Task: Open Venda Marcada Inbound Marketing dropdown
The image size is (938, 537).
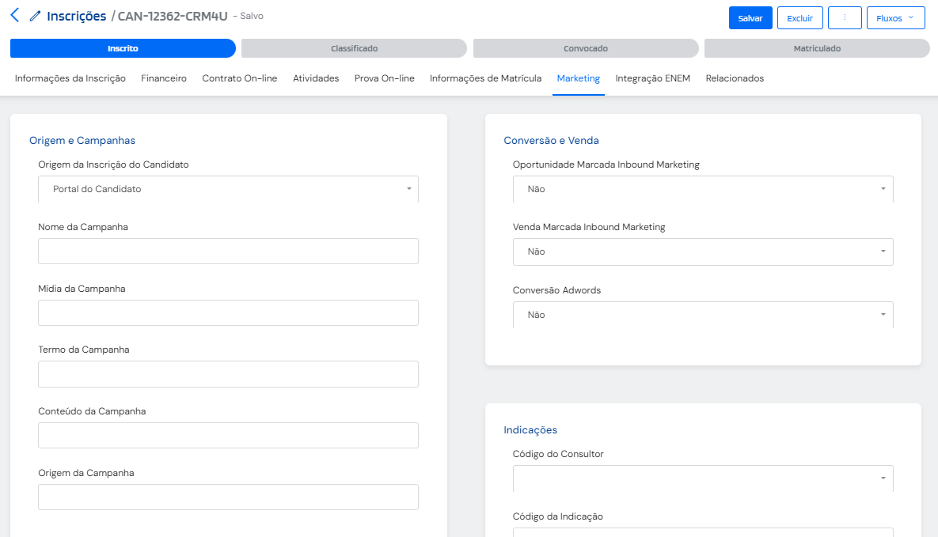Action: pos(703,251)
